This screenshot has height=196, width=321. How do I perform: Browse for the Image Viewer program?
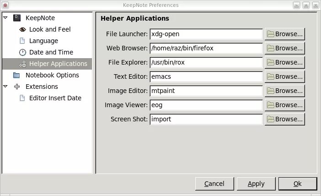coord(285,105)
